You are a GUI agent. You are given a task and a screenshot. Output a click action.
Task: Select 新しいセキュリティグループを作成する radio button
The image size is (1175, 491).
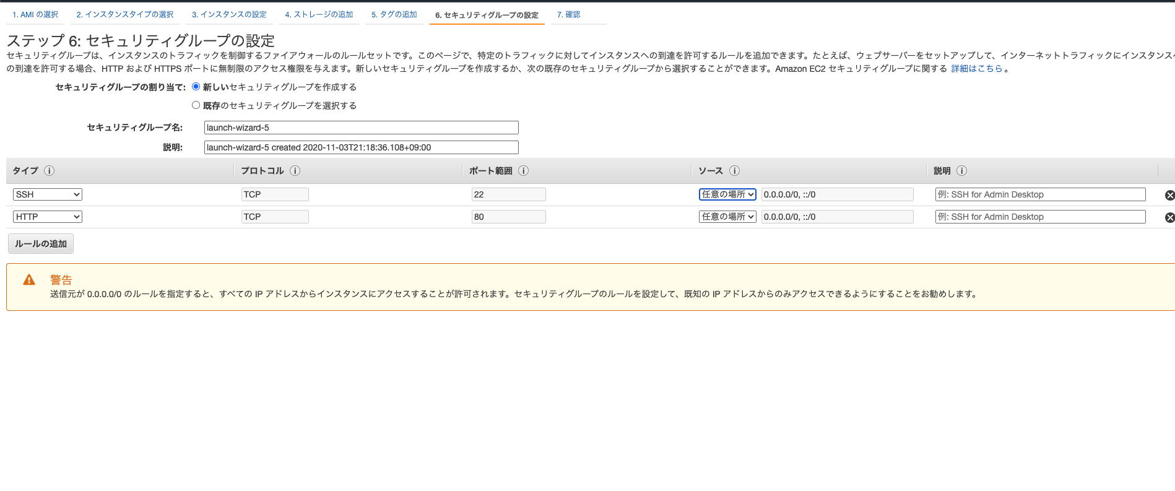click(196, 87)
